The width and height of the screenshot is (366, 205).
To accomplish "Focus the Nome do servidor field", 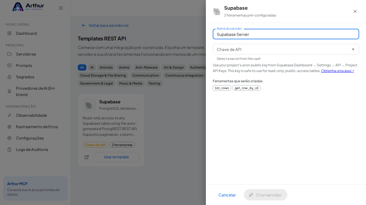I will [286, 34].
